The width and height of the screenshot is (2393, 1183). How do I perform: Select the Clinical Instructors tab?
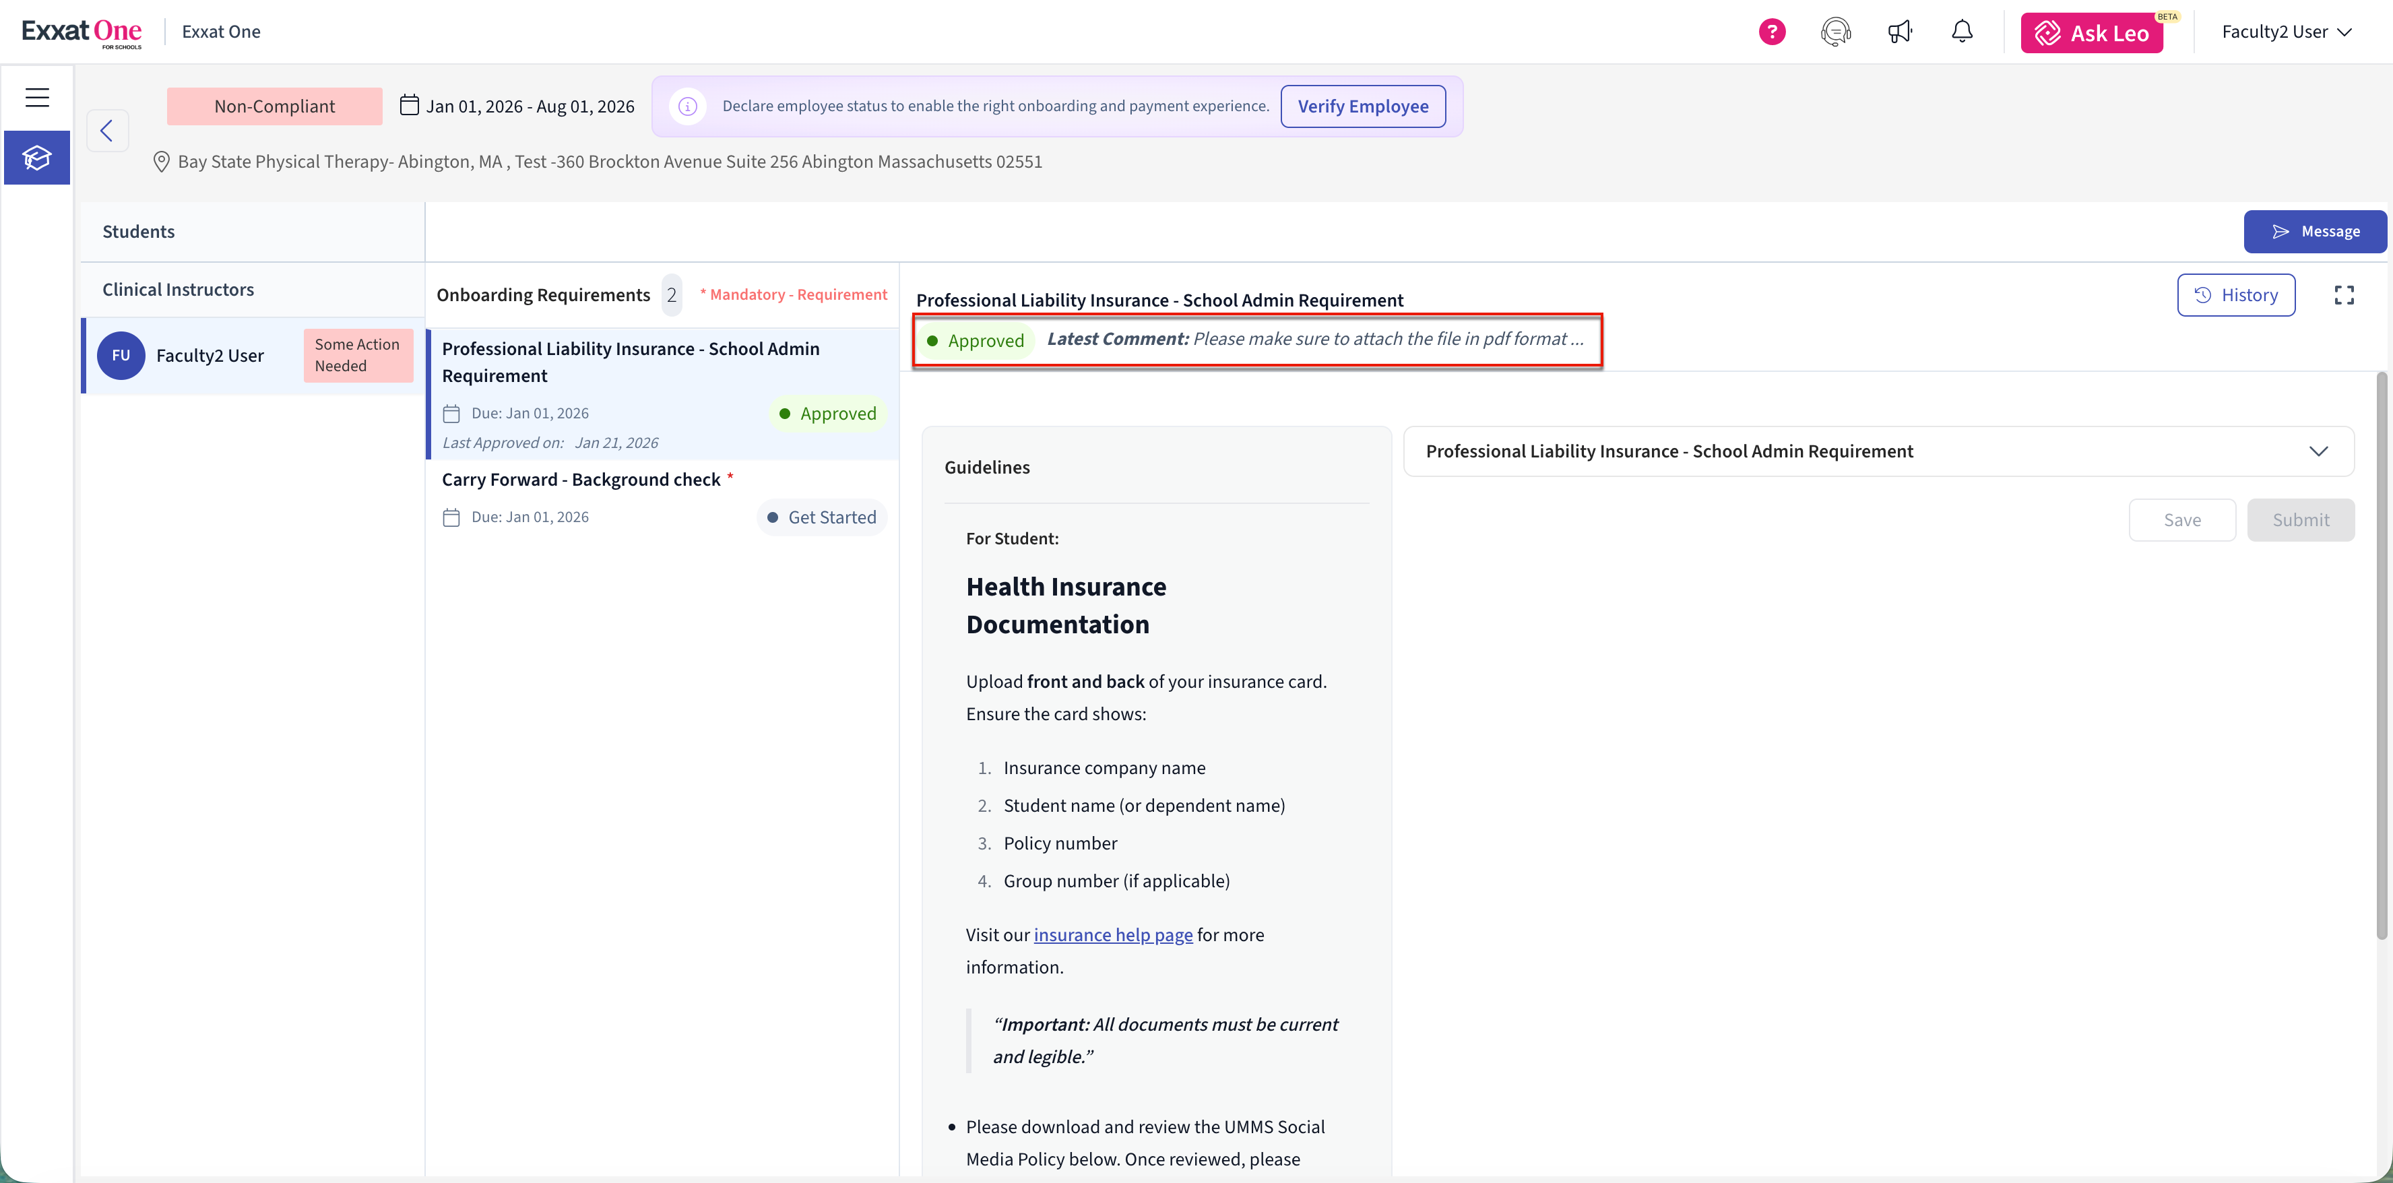(x=177, y=289)
